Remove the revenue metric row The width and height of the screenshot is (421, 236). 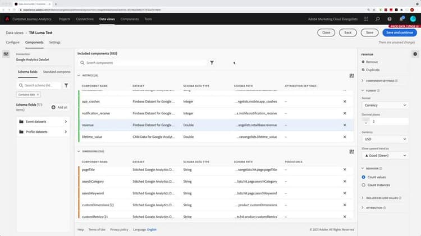[x=345, y=125]
